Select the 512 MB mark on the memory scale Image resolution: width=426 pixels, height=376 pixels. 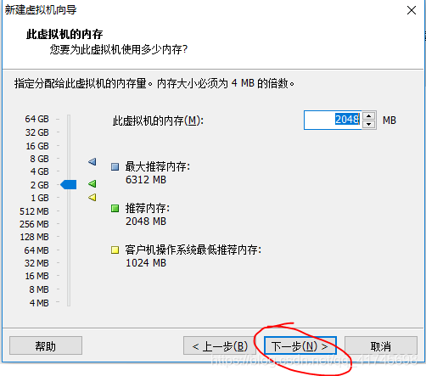click(34, 211)
